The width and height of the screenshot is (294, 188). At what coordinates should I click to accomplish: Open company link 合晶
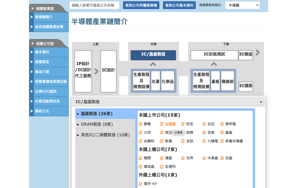pyautogui.click(x=229, y=158)
